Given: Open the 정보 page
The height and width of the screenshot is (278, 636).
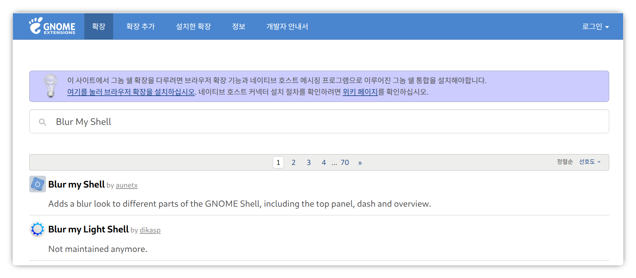Looking at the screenshot, I should [x=239, y=26].
